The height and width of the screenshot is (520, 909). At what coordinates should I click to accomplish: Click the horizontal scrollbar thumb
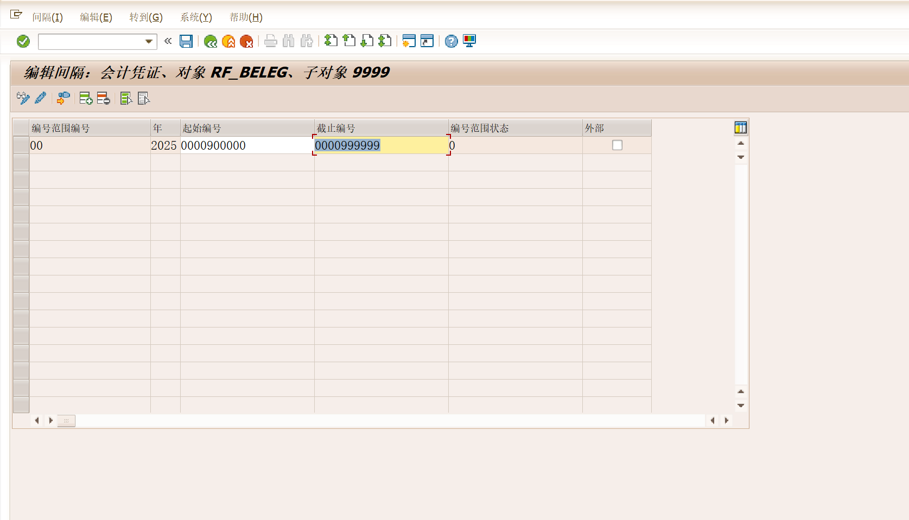(66, 421)
